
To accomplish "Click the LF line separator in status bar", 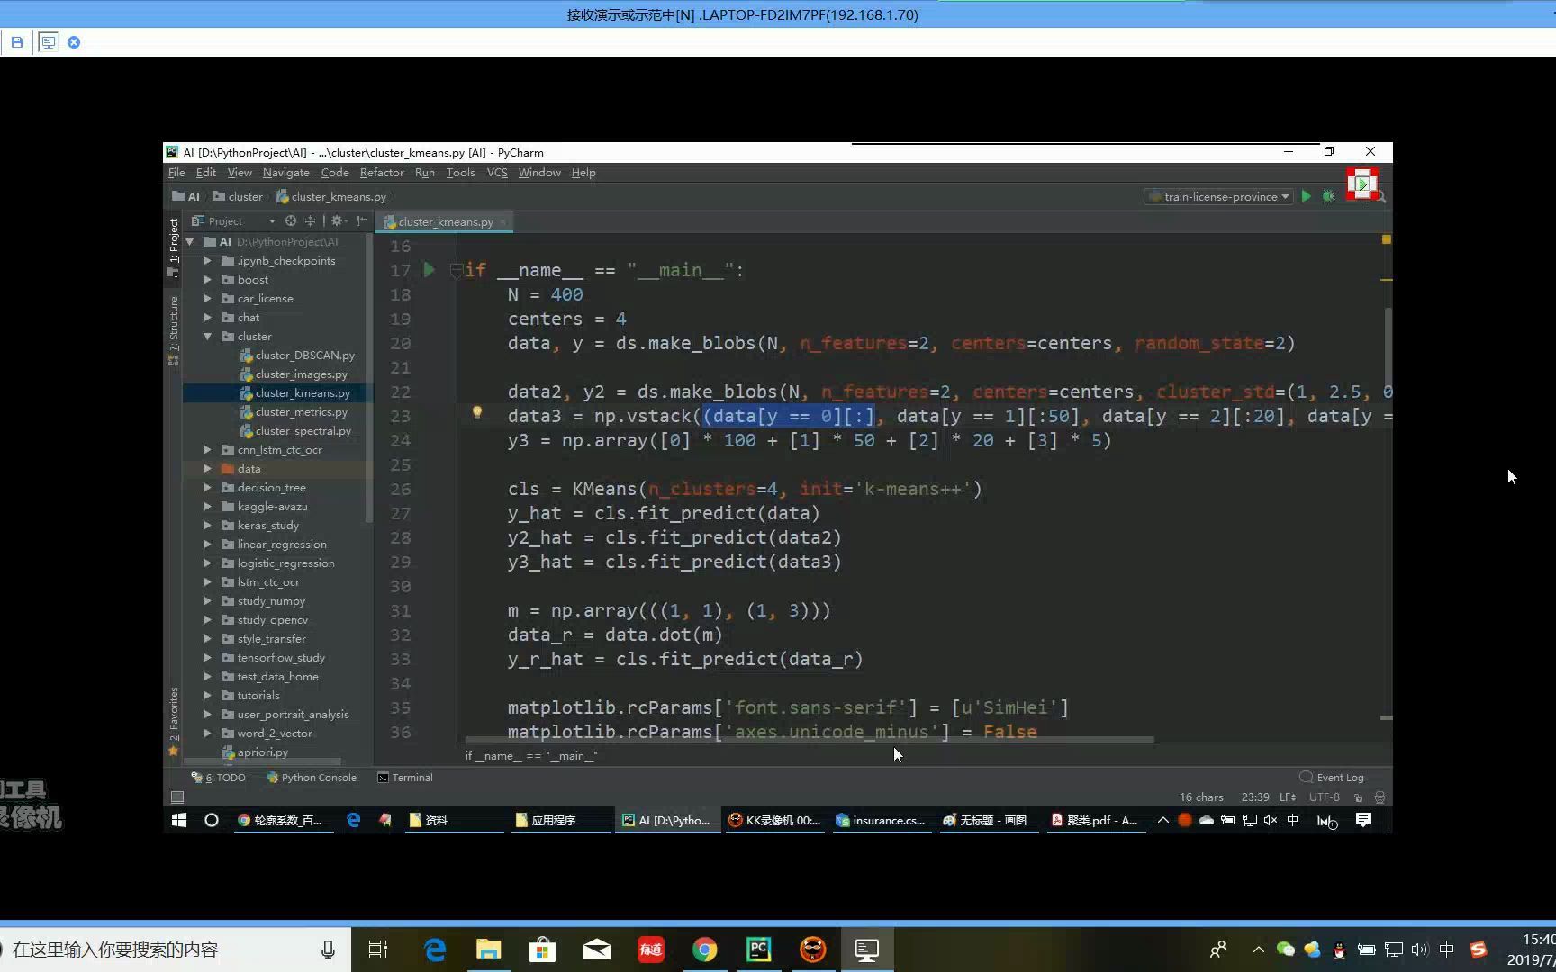I will pos(1288,797).
